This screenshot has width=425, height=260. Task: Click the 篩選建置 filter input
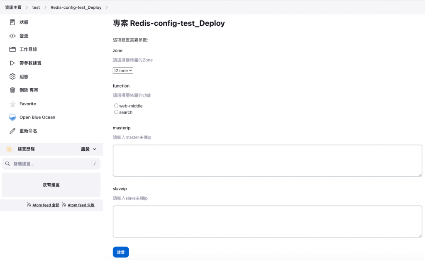click(51, 163)
